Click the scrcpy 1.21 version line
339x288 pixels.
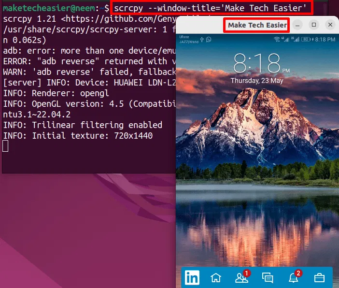tap(89, 19)
